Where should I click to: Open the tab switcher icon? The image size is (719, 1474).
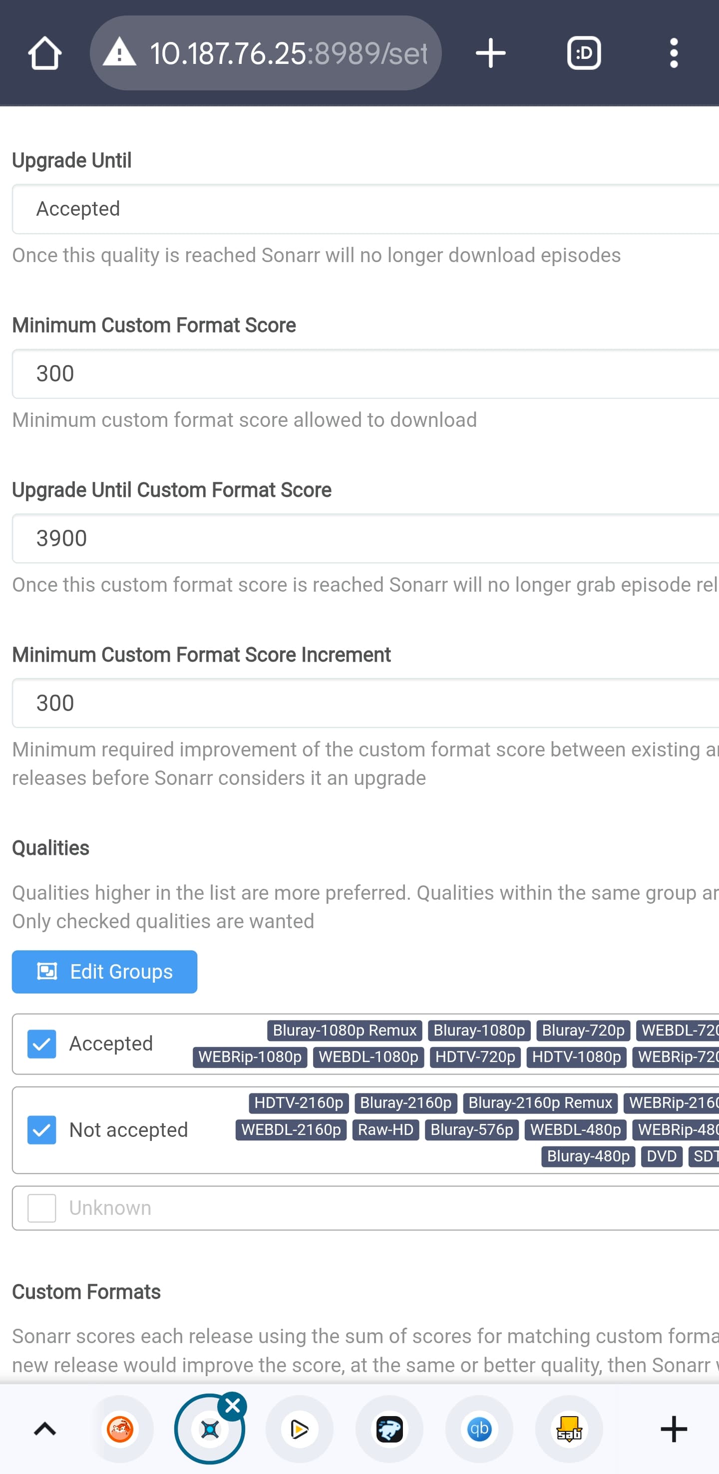click(583, 53)
